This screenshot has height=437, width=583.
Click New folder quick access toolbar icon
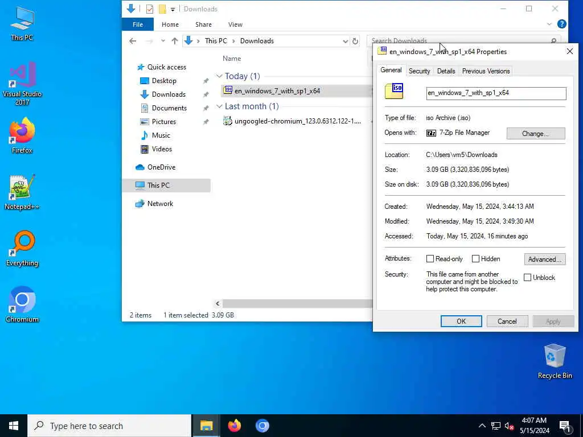pos(162,9)
